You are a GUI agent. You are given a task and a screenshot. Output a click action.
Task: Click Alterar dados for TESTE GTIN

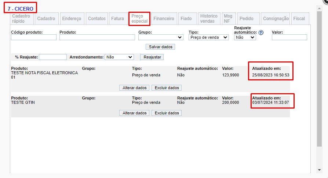pos(134,113)
